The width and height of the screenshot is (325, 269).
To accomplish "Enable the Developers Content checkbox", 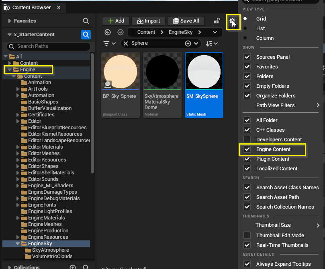I will 247,140.
